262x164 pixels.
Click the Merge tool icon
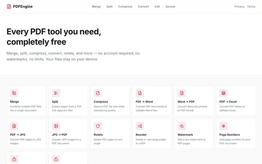click(x=14, y=93)
